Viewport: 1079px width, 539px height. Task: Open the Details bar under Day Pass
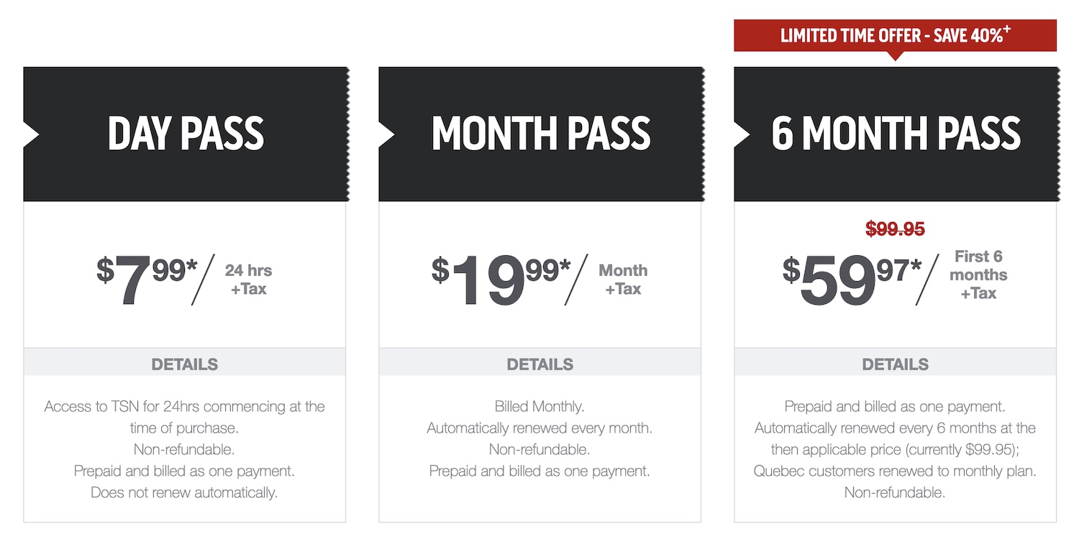coord(185,364)
